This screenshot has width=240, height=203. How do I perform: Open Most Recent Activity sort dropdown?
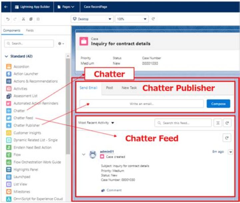96,123
